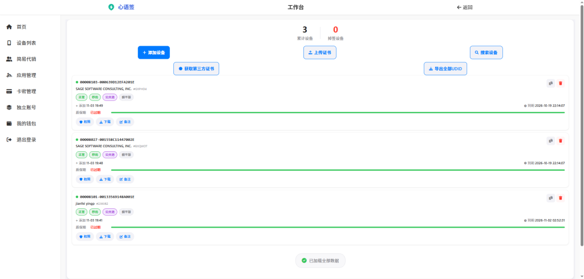Open 搜索设备 search button
The image size is (584, 279).
[486, 52]
